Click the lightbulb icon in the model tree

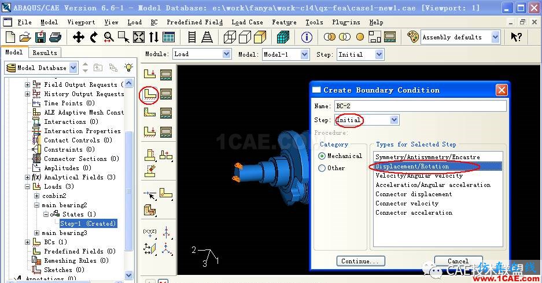(x=128, y=67)
